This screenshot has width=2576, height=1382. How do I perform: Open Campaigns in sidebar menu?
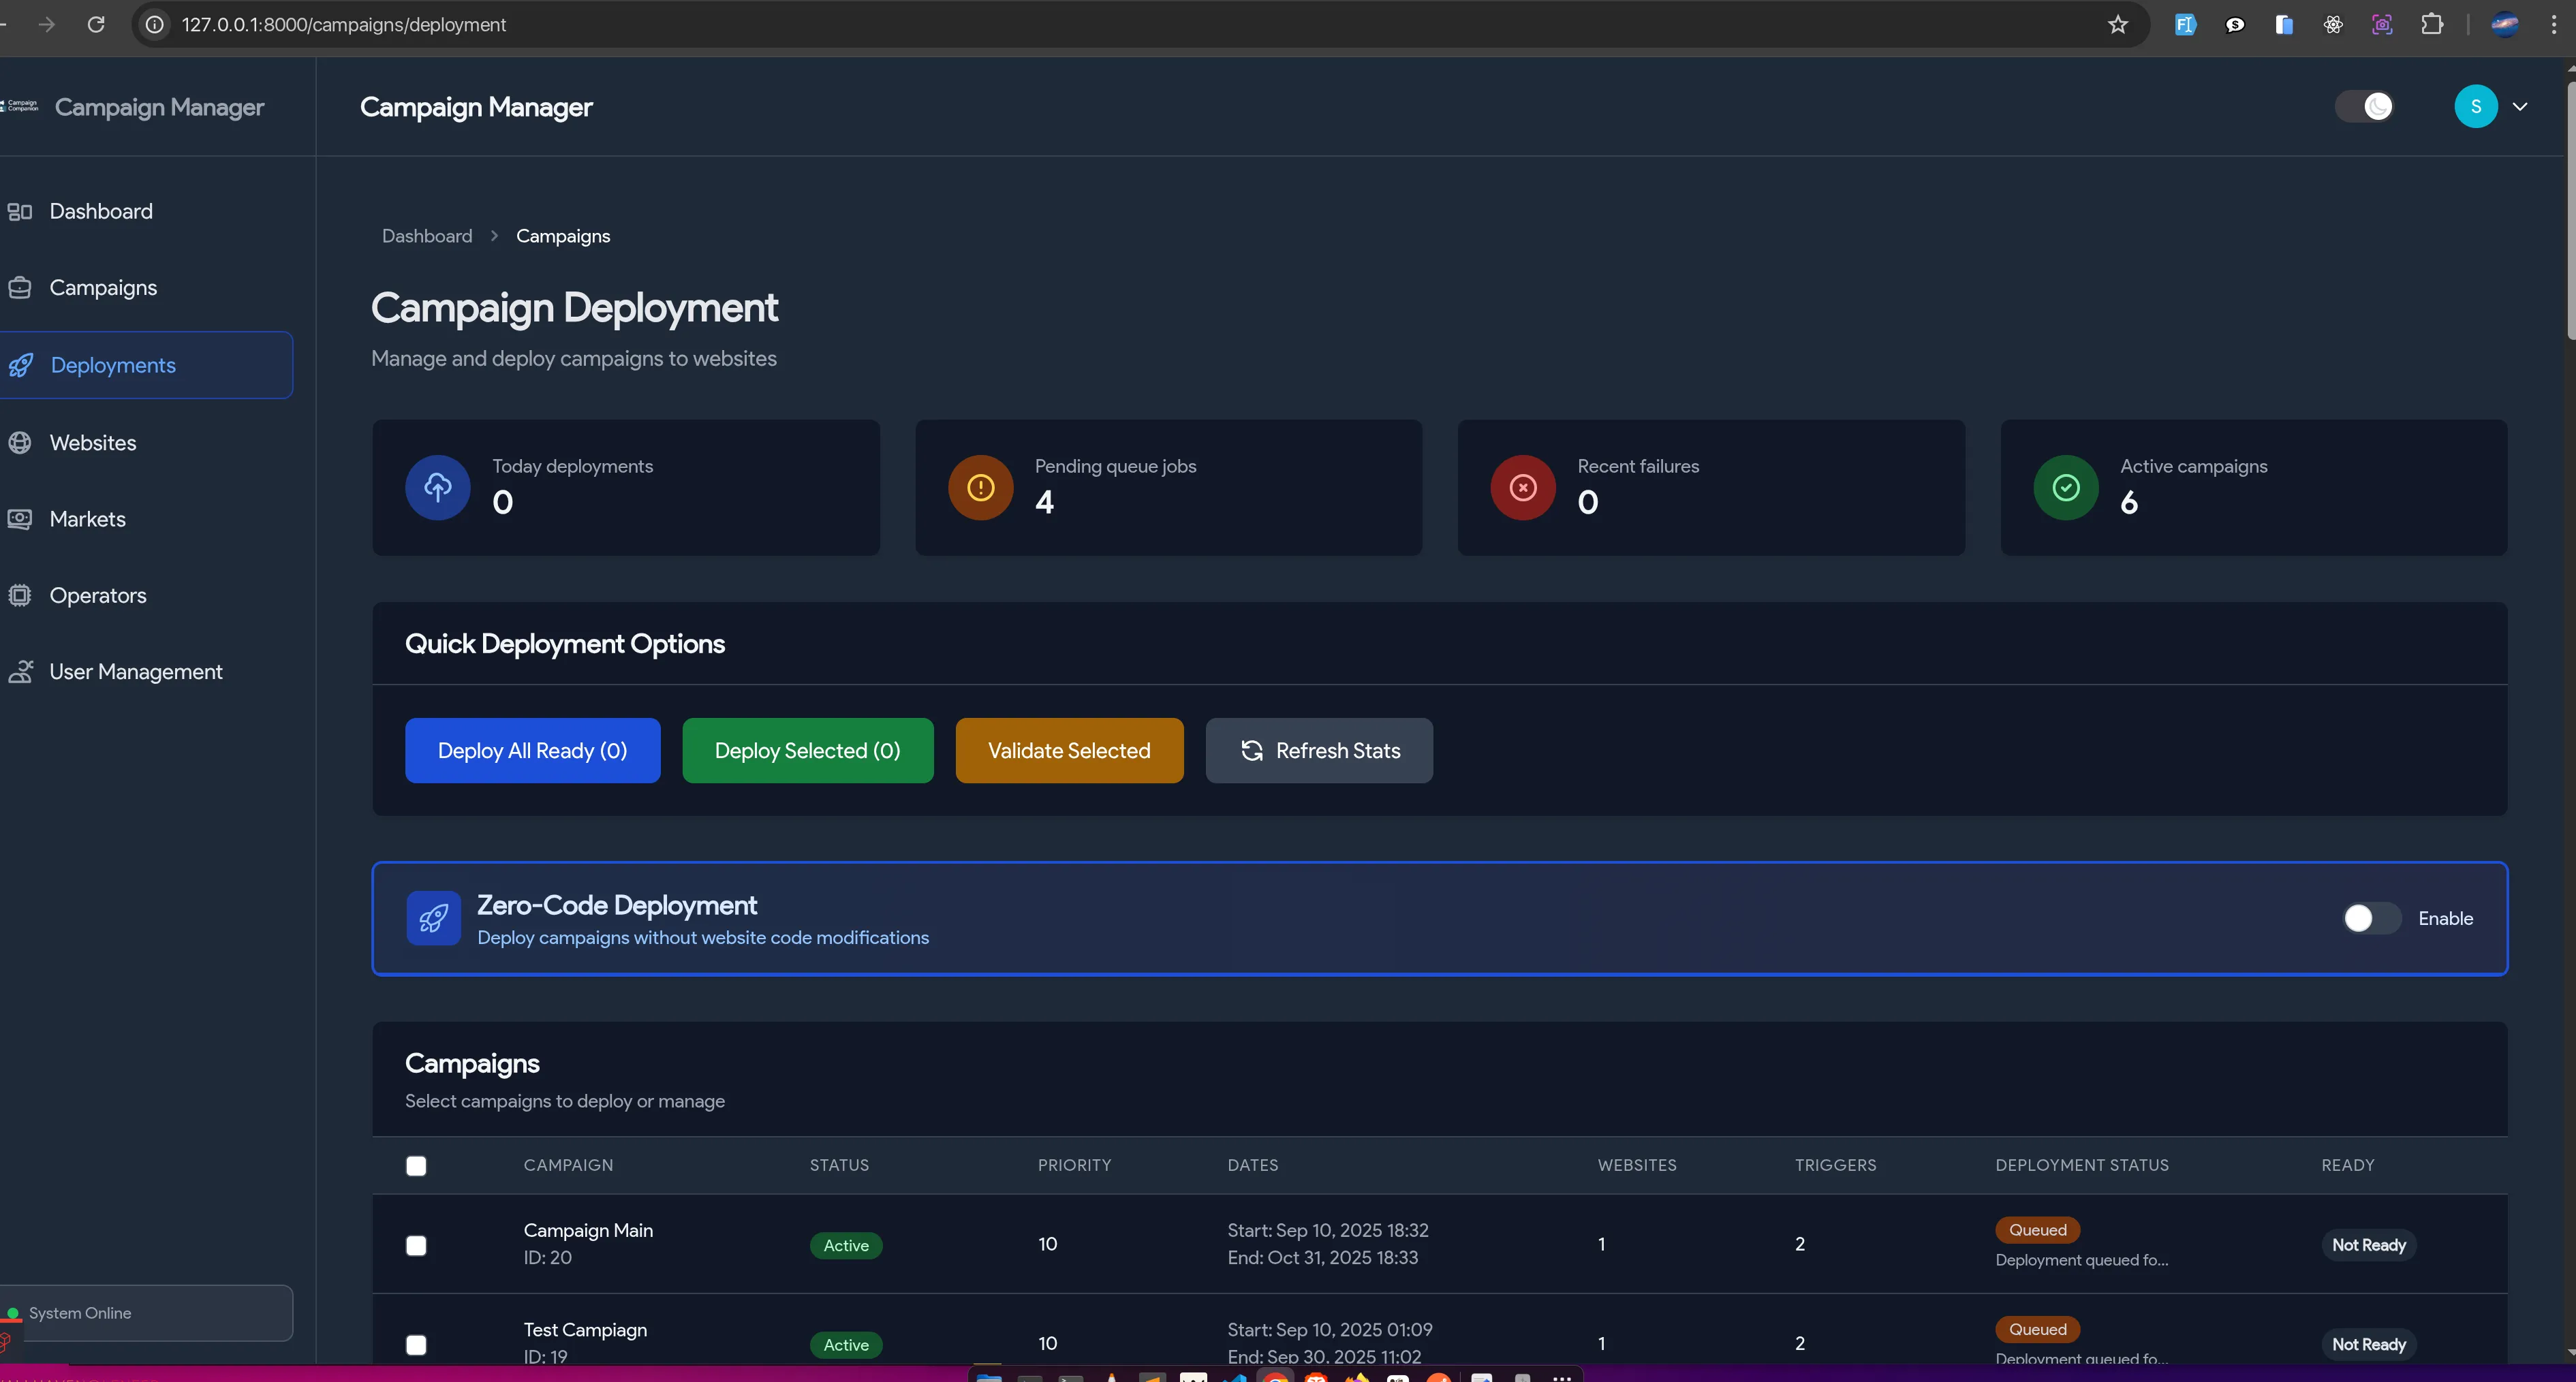[x=103, y=288]
